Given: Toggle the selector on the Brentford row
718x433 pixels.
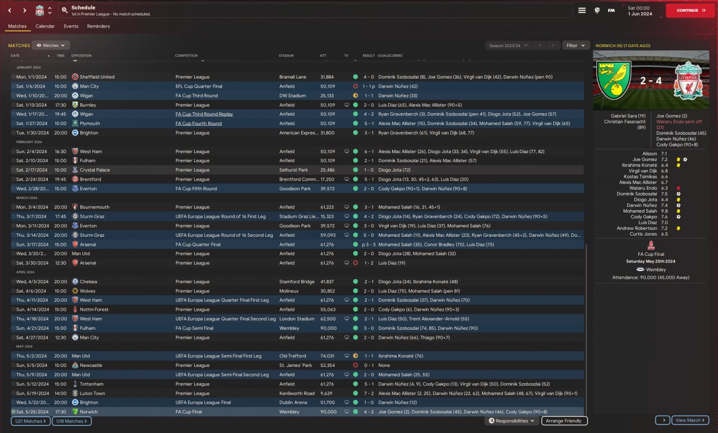Looking at the screenshot, I should [13, 179].
